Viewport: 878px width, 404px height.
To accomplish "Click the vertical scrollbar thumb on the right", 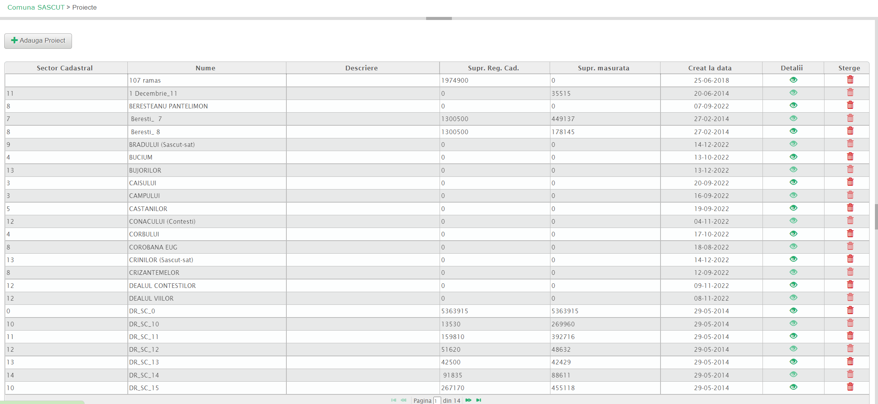I will [876, 216].
